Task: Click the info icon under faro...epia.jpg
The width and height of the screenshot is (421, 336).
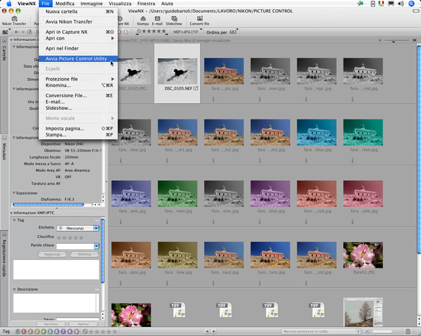Action: click(121, 283)
